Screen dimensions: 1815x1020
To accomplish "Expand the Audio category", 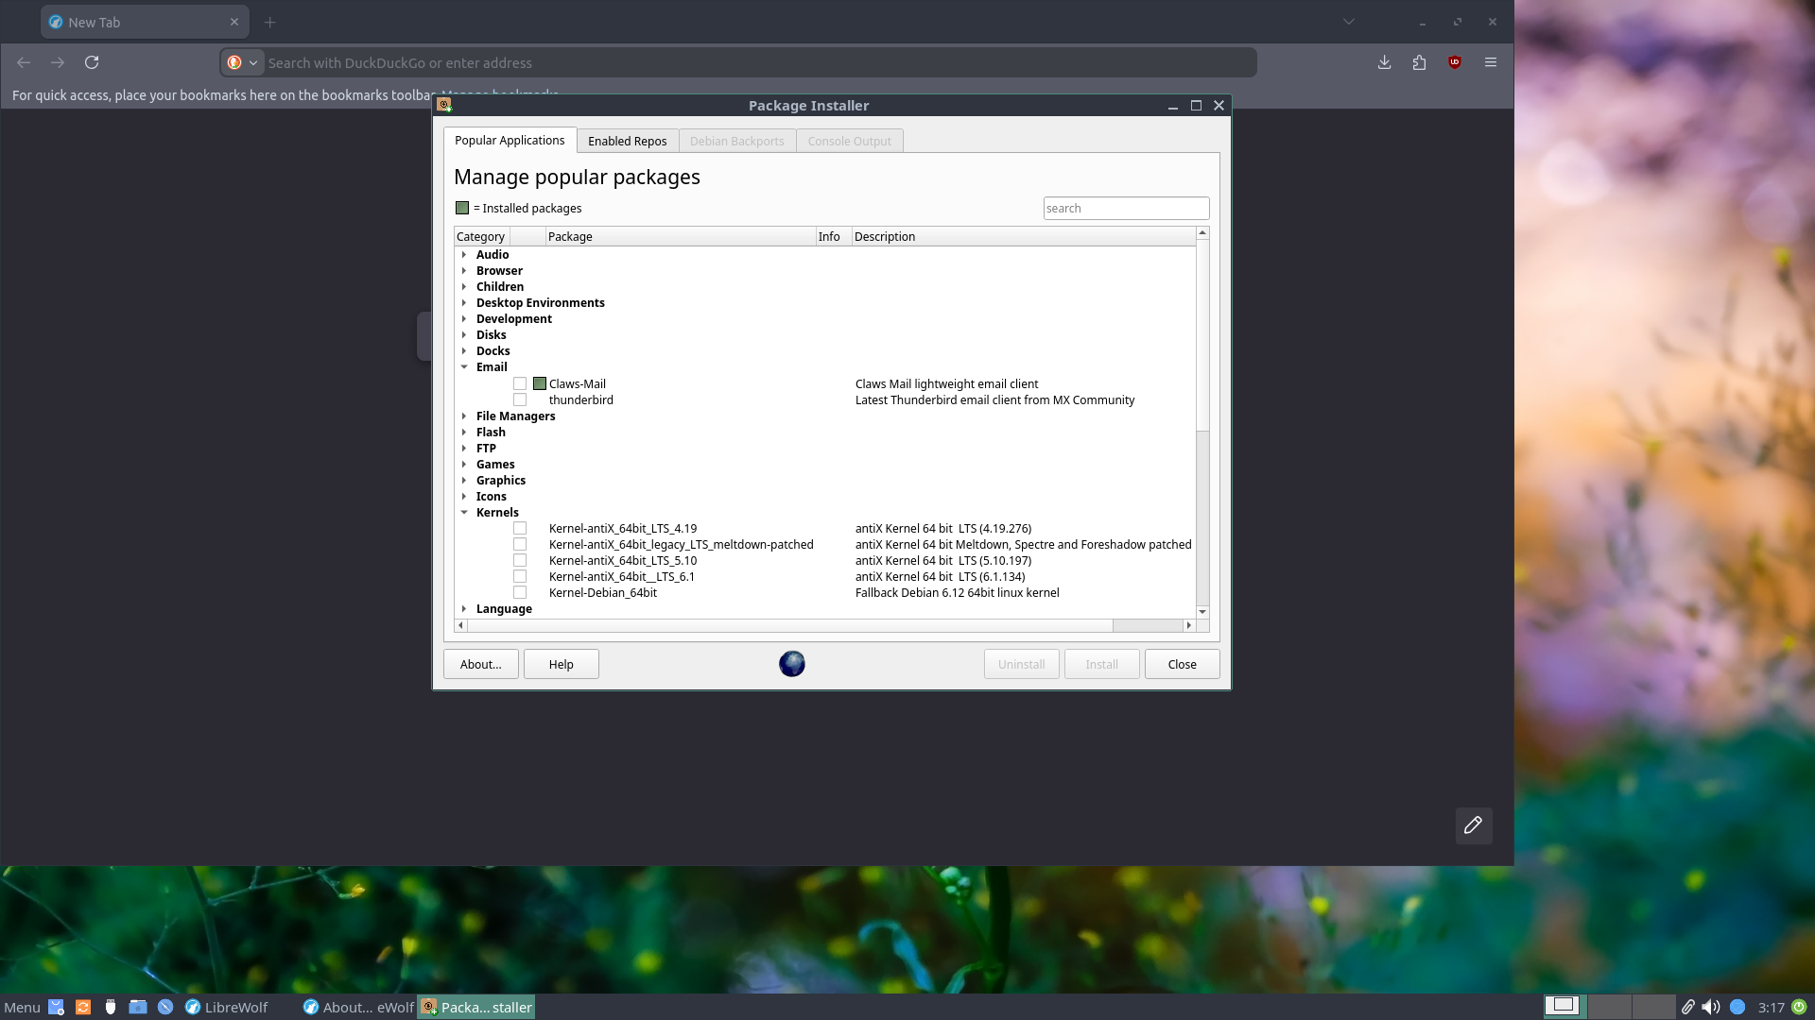I will (x=464, y=254).
